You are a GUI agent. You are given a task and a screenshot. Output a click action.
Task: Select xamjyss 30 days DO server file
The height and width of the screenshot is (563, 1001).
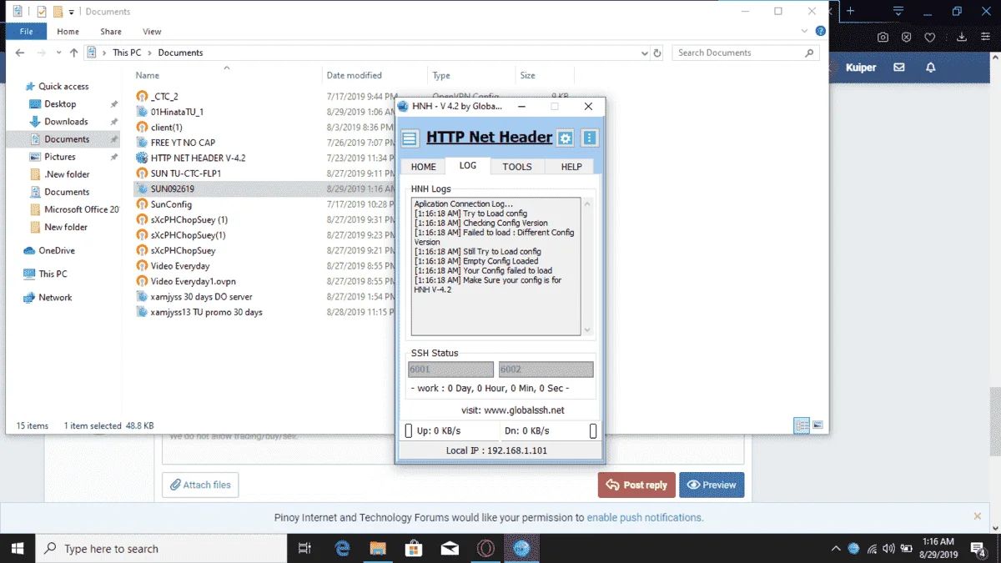tap(201, 297)
